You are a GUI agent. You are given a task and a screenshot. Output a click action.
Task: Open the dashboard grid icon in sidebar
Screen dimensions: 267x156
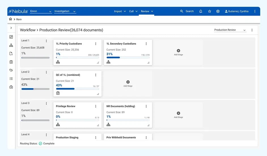(x=11, y=37)
